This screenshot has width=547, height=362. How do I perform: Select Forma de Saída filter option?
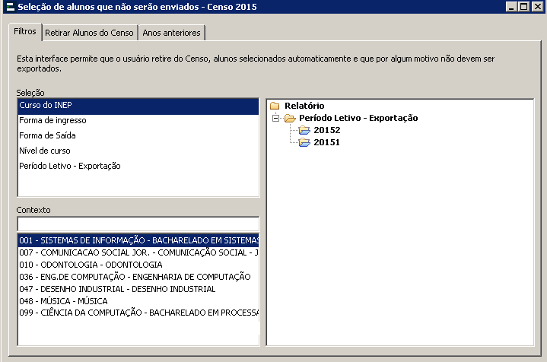click(47, 135)
